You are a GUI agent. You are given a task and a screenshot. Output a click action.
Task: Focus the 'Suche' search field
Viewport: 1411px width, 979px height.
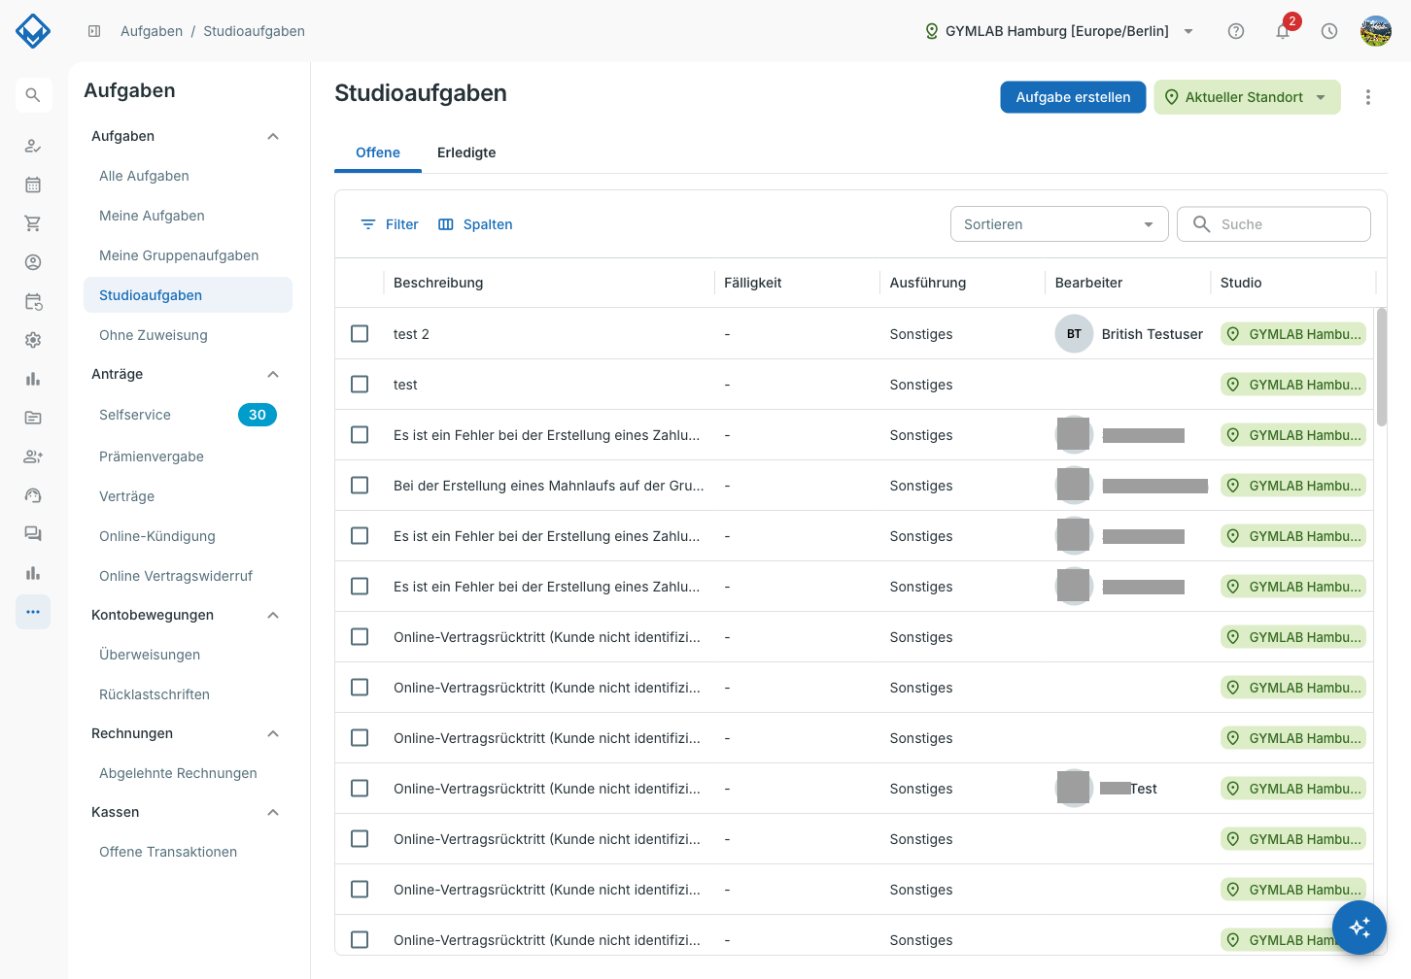click(1274, 224)
